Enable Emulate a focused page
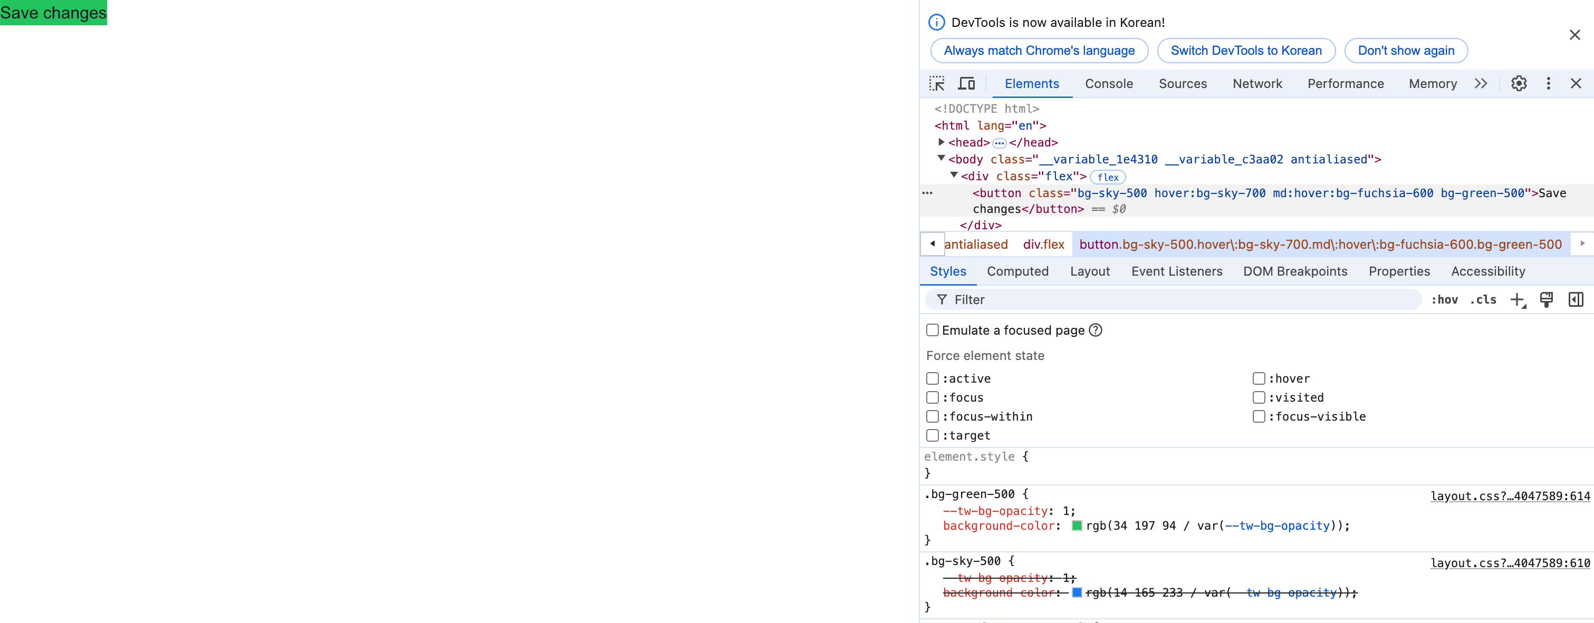1594x623 pixels. (933, 330)
